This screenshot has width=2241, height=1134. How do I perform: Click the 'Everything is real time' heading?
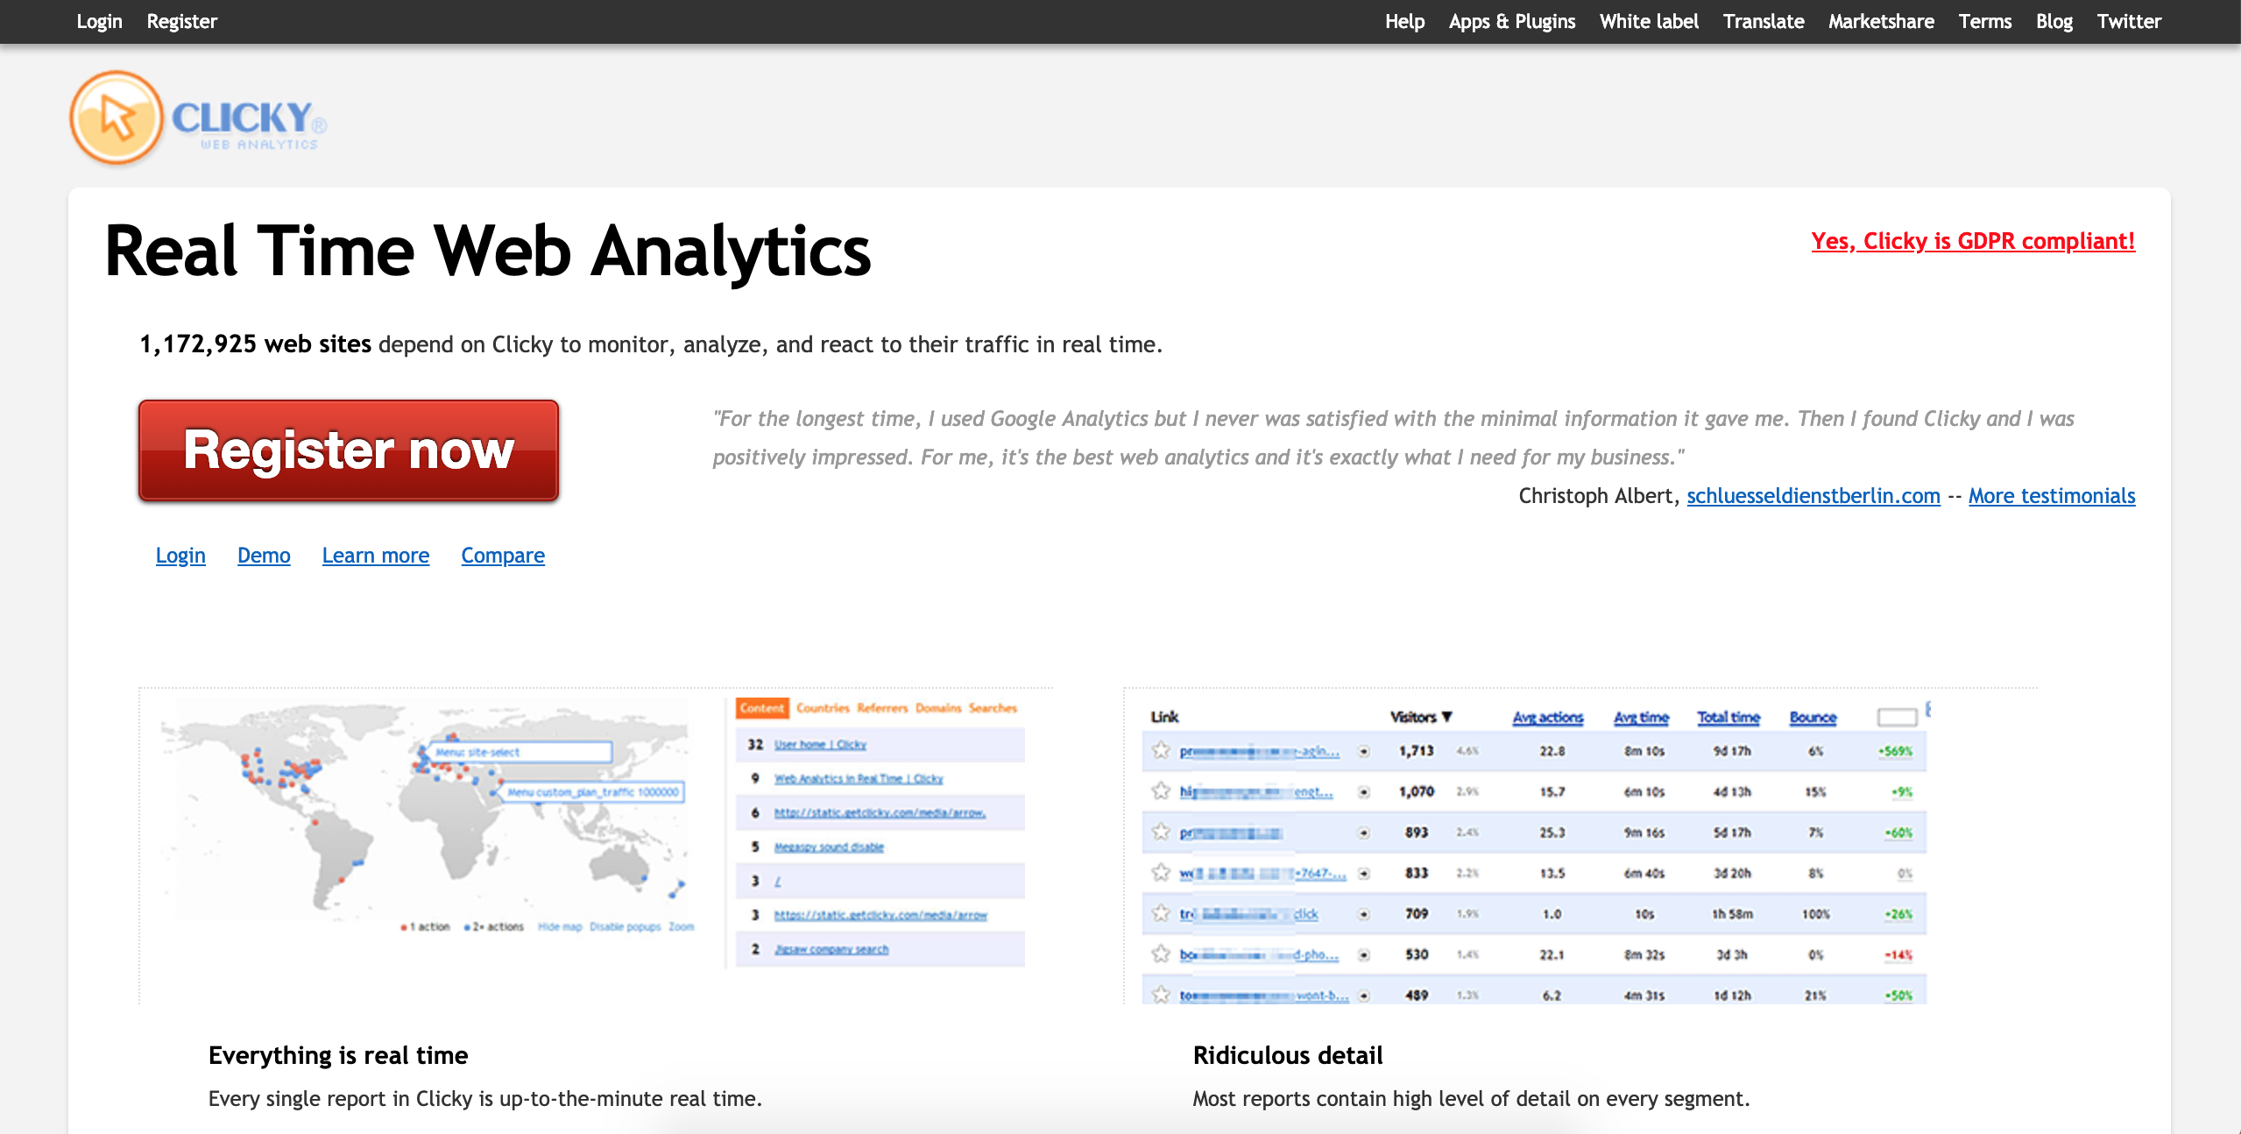tap(338, 1055)
